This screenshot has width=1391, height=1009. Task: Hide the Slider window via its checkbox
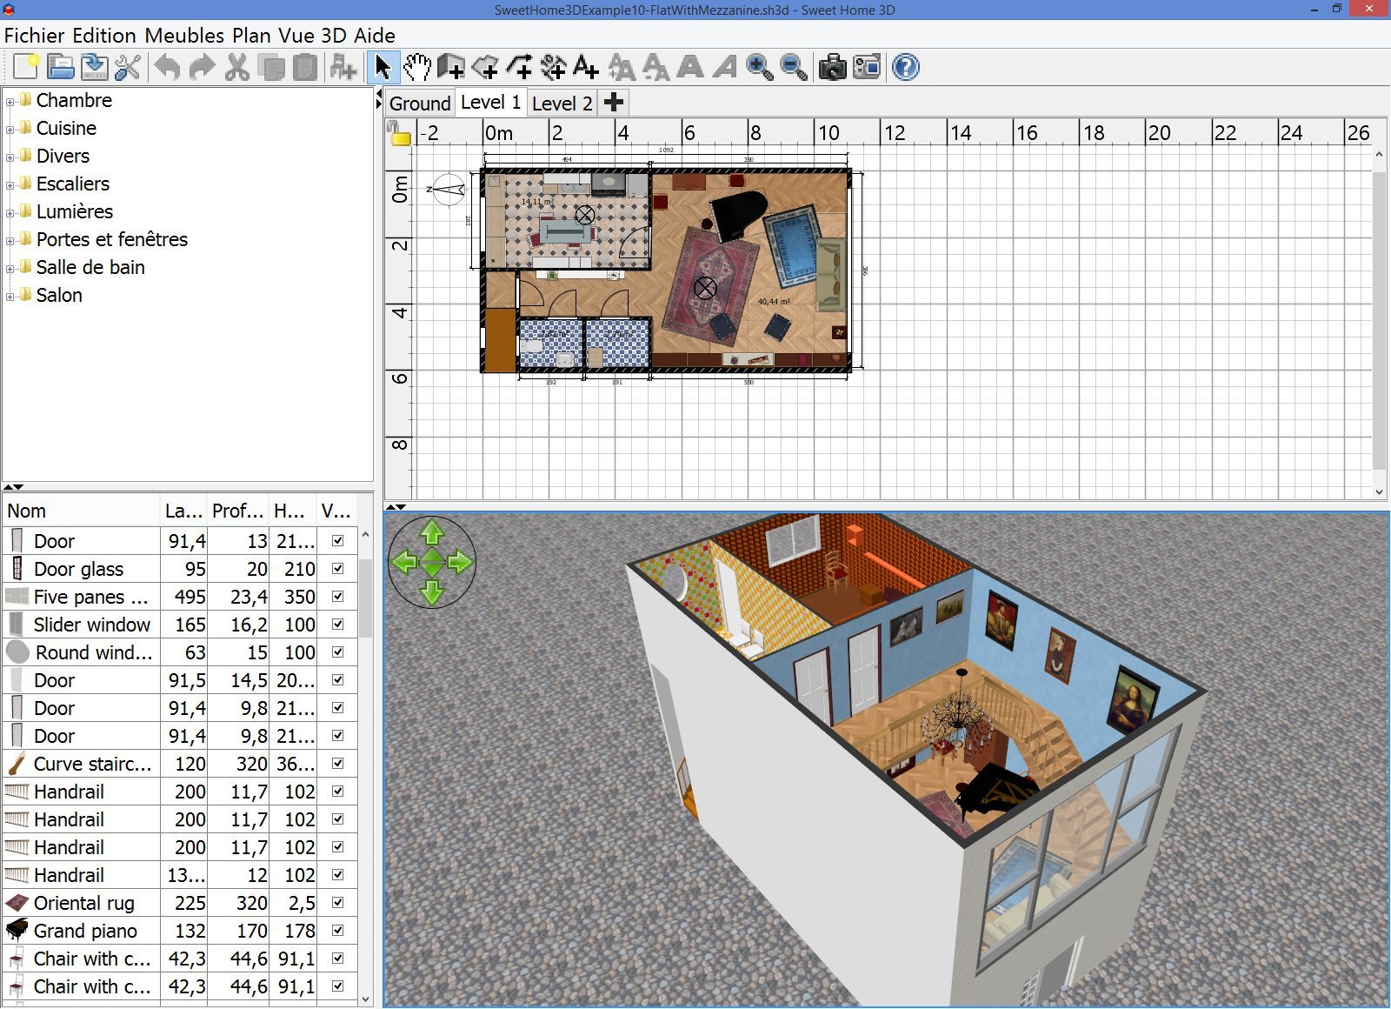point(337,625)
